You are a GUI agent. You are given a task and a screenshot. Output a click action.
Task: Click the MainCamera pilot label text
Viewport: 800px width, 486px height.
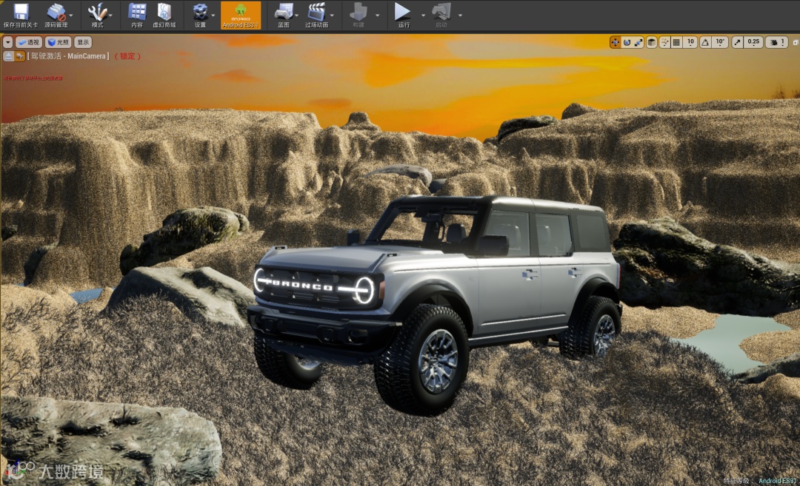click(x=68, y=56)
